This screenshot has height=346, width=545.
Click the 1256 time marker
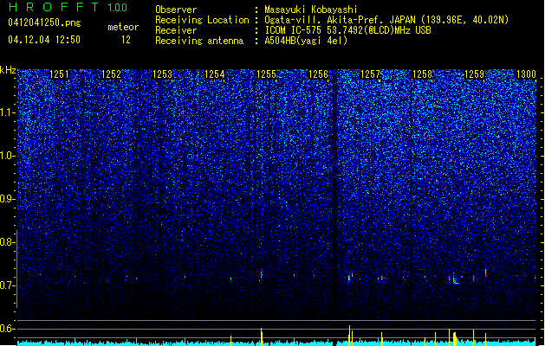tap(318, 74)
